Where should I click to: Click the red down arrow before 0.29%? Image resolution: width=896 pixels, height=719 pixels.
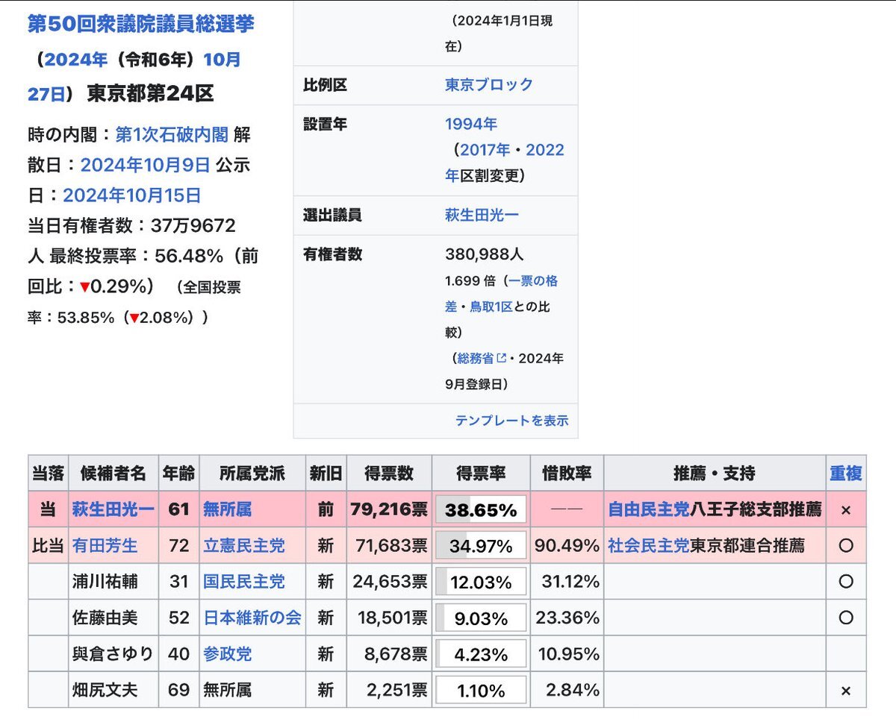pyautogui.click(x=85, y=287)
